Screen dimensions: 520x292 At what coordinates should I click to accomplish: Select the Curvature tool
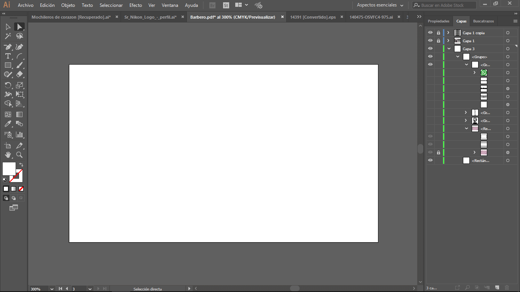(x=19, y=47)
